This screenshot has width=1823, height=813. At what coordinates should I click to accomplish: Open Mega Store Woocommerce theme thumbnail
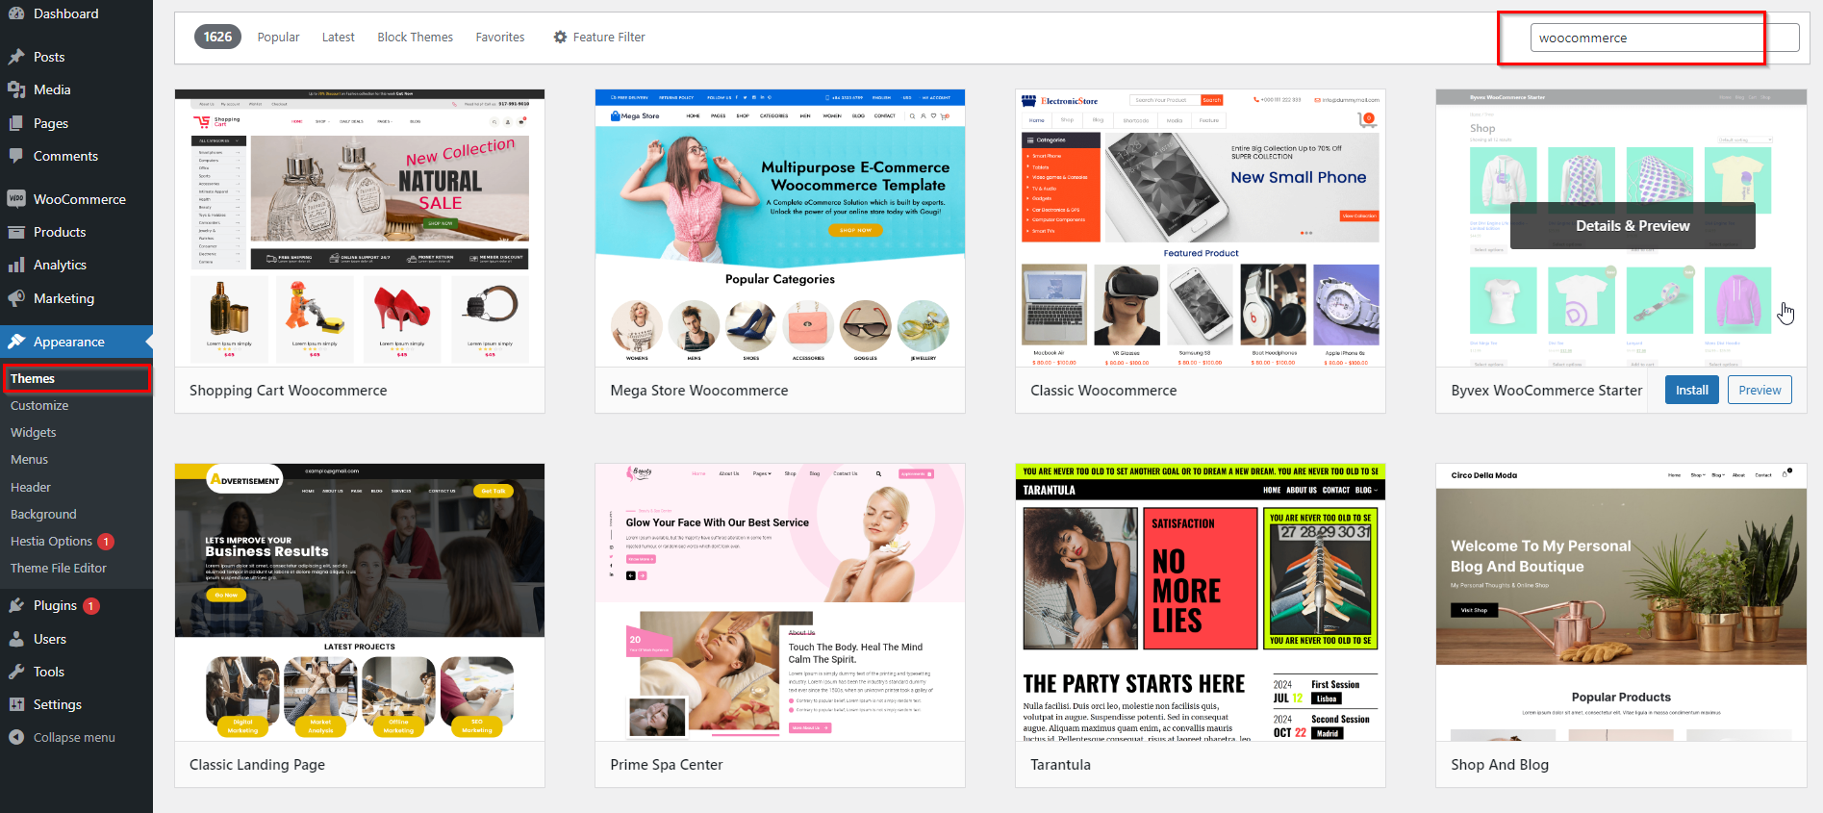click(x=780, y=228)
